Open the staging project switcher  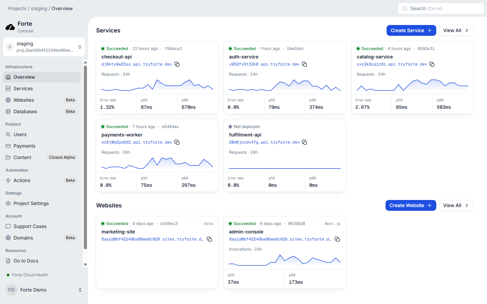[44, 47]
